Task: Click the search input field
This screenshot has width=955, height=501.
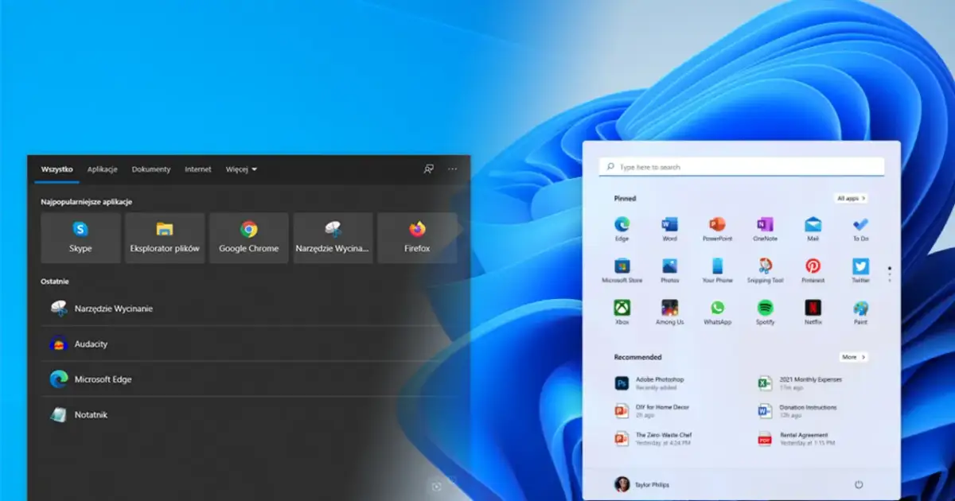Action: point(741,165)
